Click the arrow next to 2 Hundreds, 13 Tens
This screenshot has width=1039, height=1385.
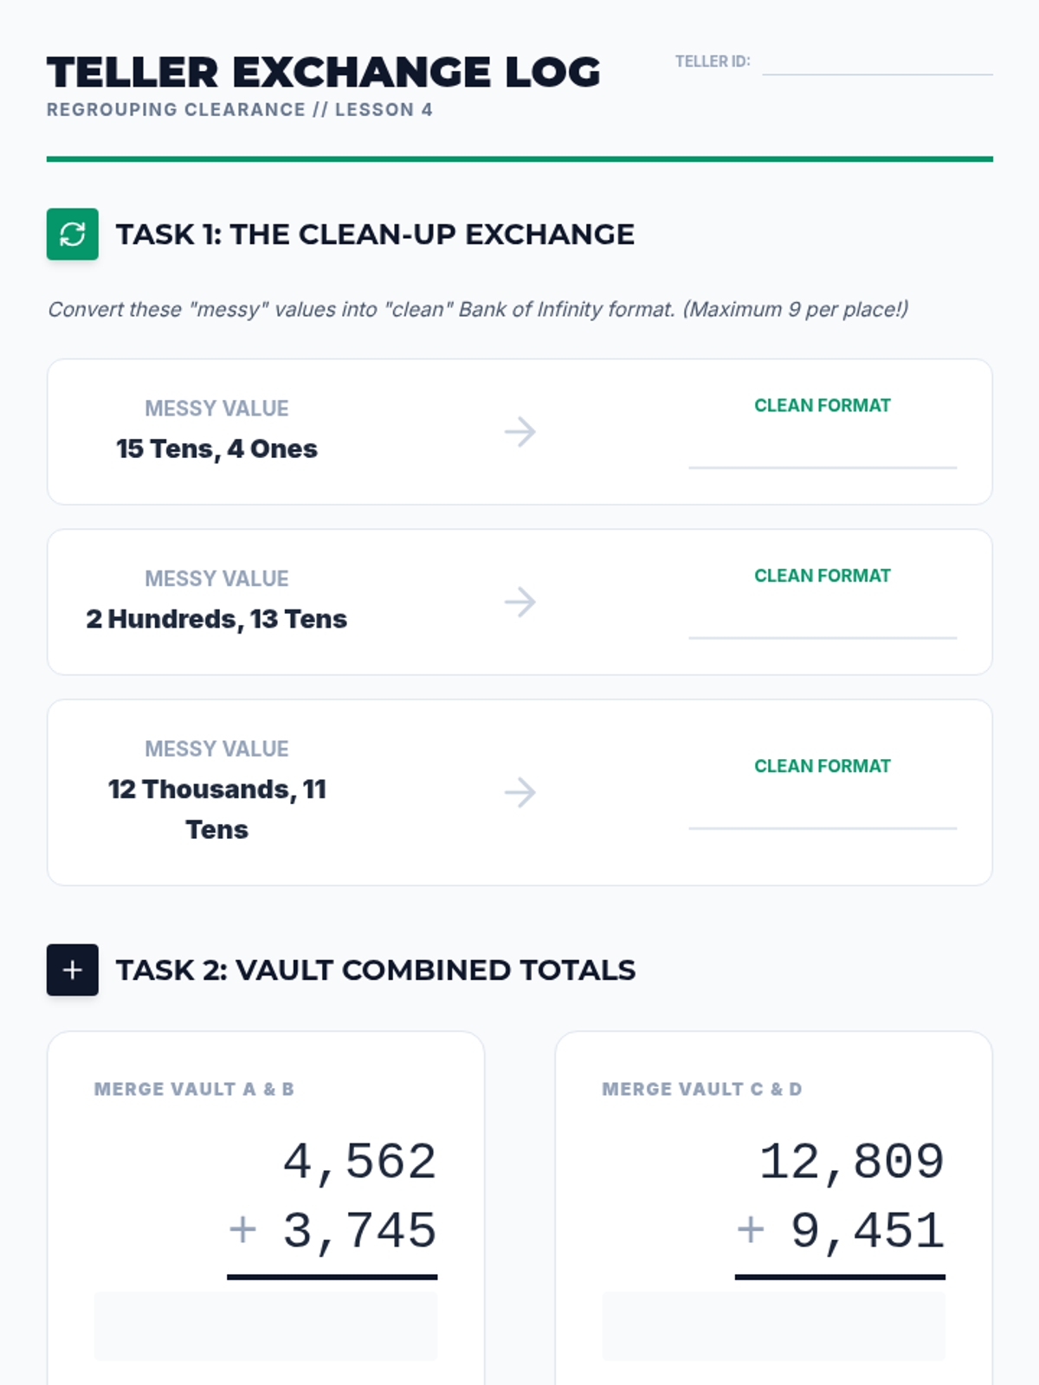click(520, 602)
